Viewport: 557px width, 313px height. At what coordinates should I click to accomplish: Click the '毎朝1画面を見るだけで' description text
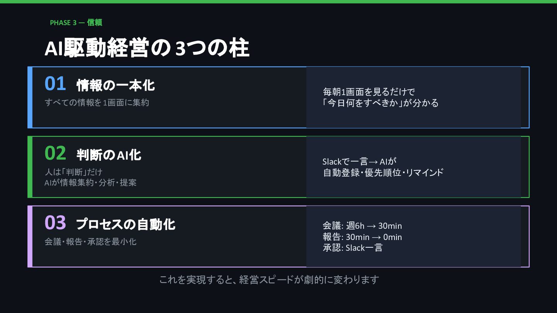coord(369,92)
